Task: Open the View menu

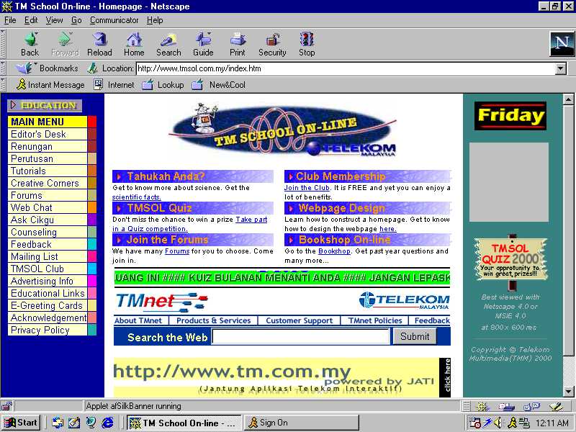Action: click(x=55, y=20)
